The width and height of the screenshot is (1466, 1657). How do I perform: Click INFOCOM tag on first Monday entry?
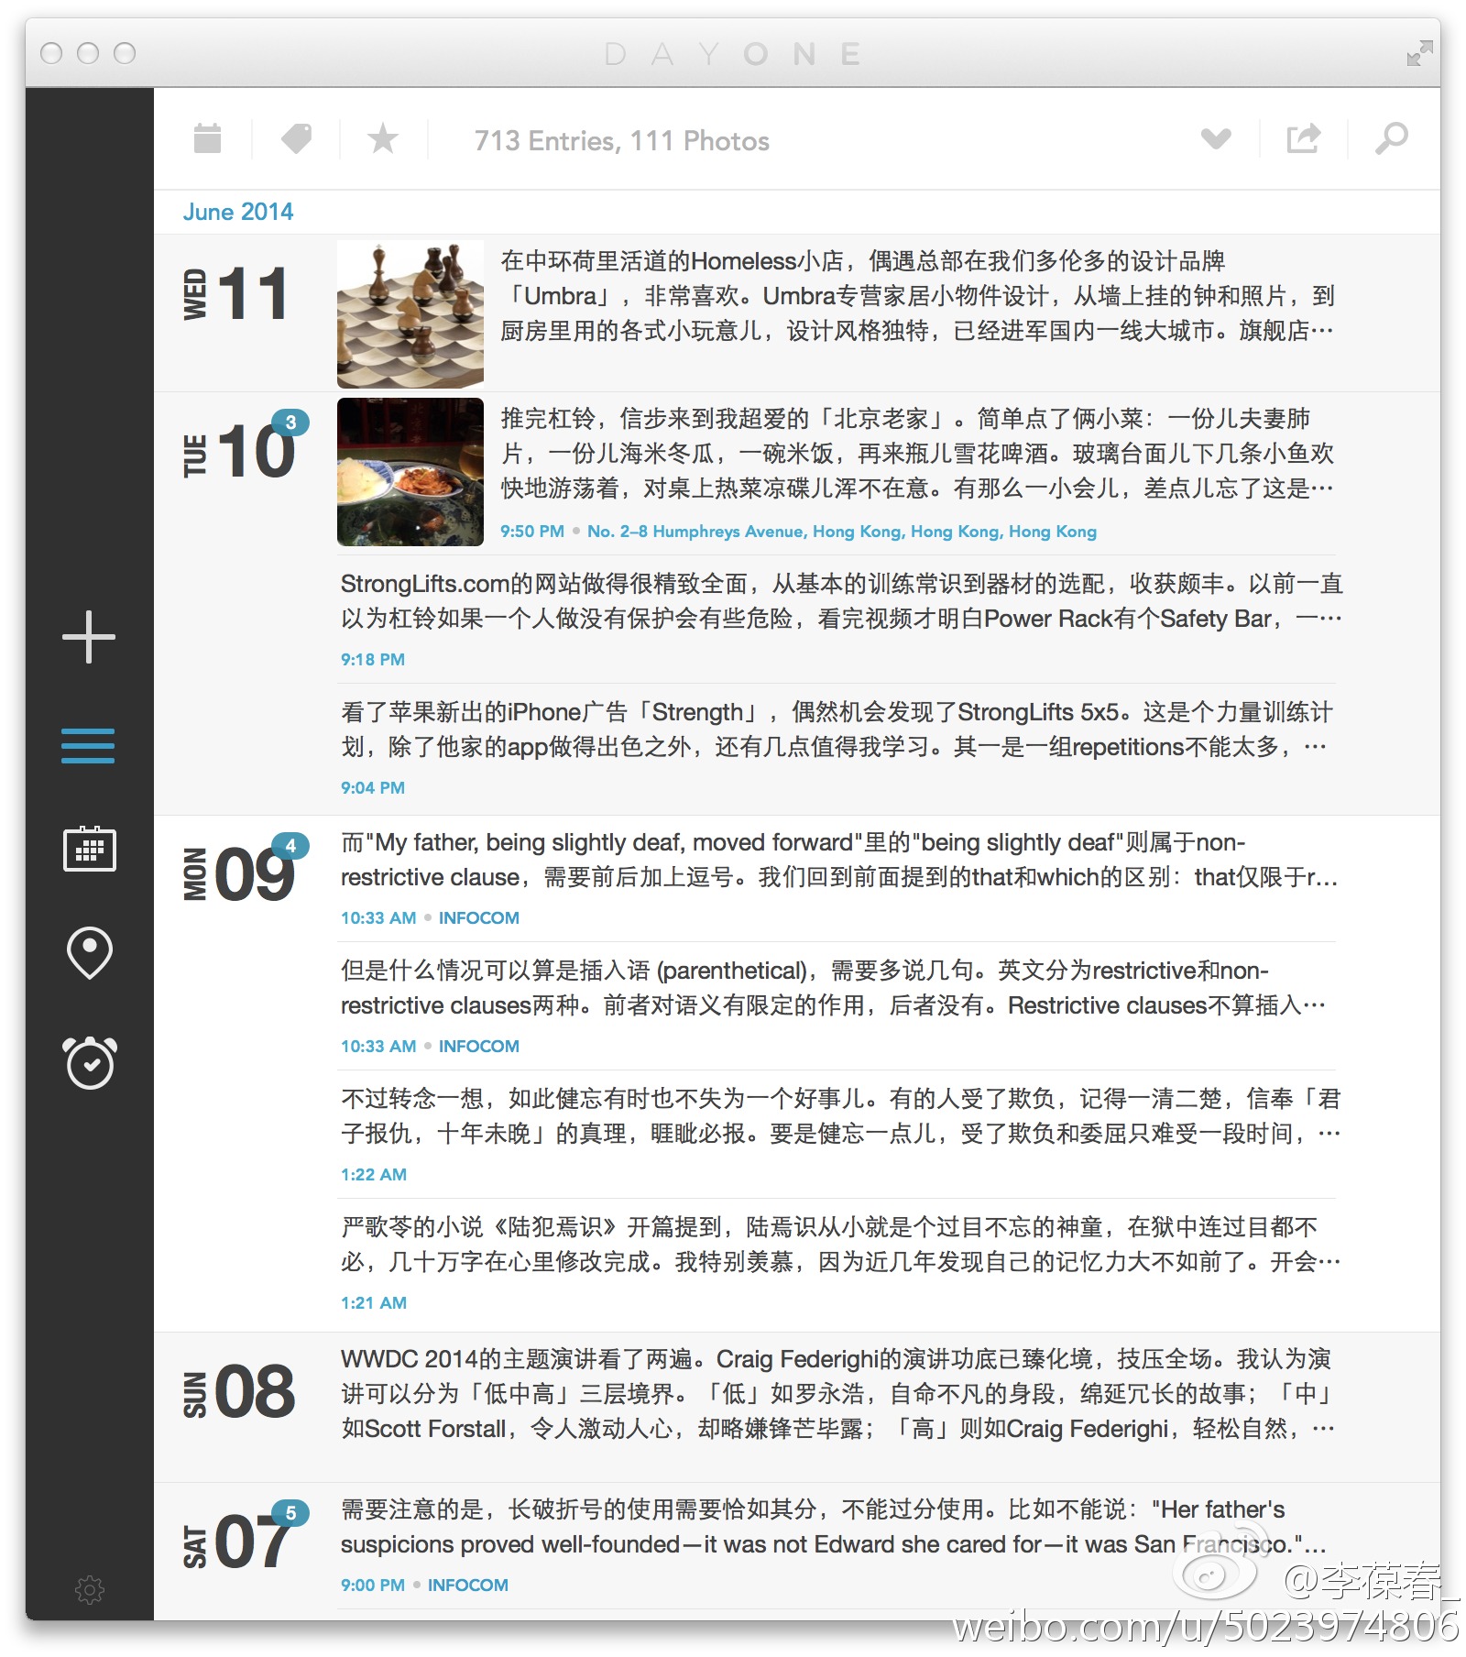(478, 917)
